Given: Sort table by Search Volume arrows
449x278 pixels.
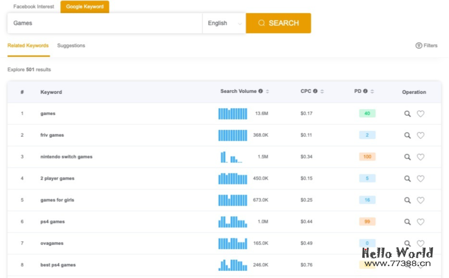Looking at the screenshot, I should tap(267, 92).
